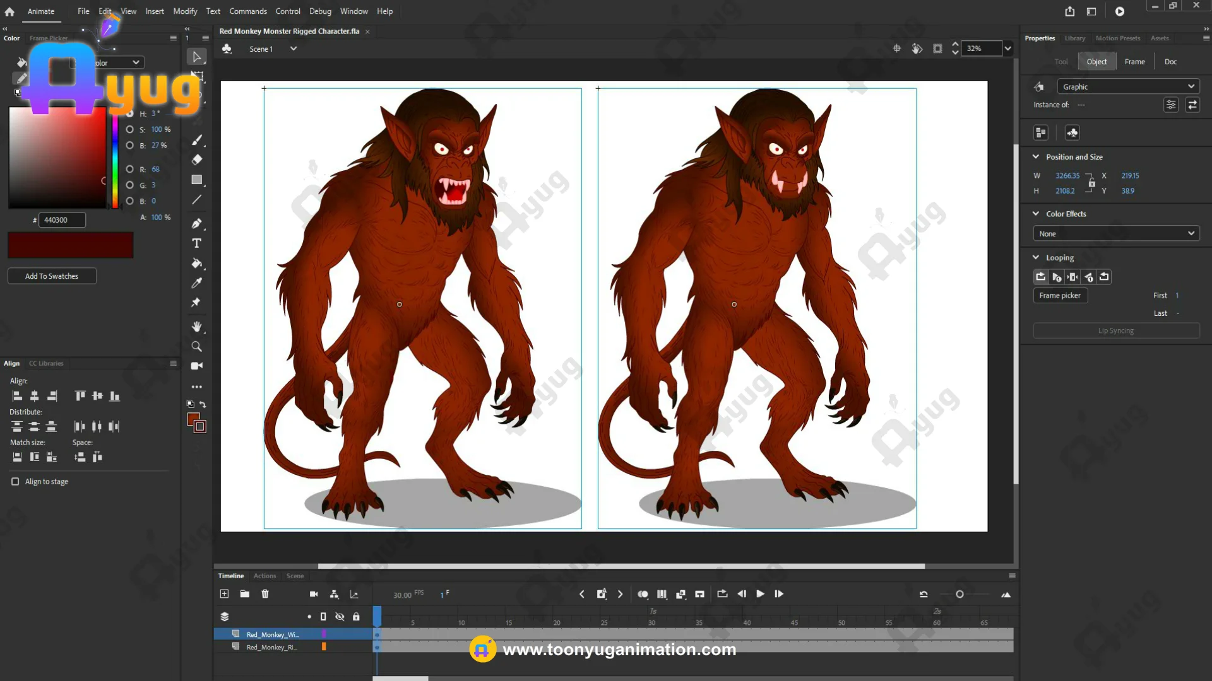Image resolution: width=1212 pixels, height=681 pixels.
Task: Open the Graphic instance type dropdown
Action: [1127, 86]
